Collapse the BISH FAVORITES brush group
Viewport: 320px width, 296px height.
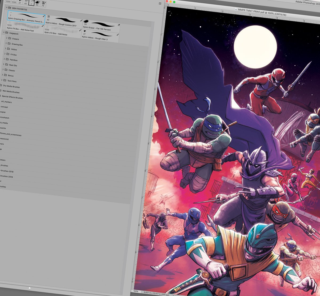tap(6, 8)
